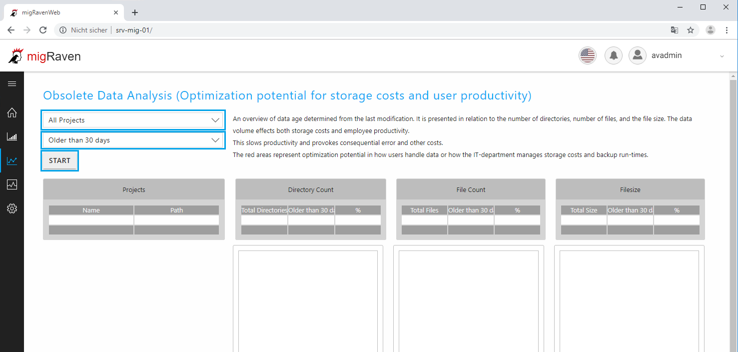The image size is (738, 352).
Task: Click the Total Files column header
Action: [425, 210]
